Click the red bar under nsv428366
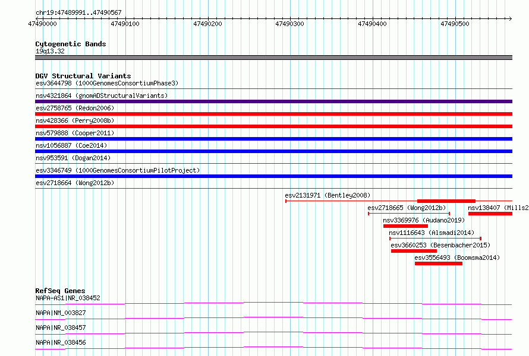Image resolution: width=529 pixels, height=356 pixels. coord(273,126)
